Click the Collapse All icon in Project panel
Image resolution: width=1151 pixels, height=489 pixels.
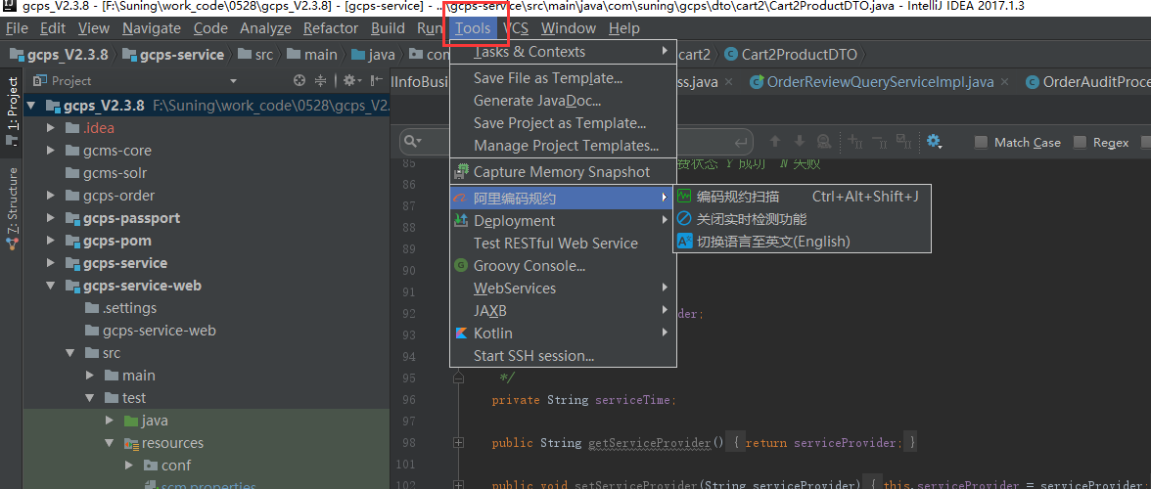pos(321,80)
